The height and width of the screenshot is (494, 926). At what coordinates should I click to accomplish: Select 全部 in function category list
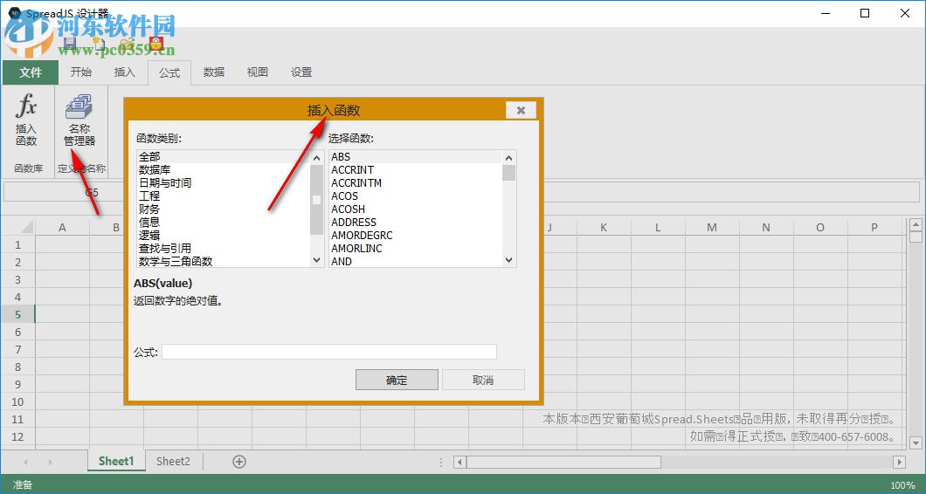[x=224, y=157]
